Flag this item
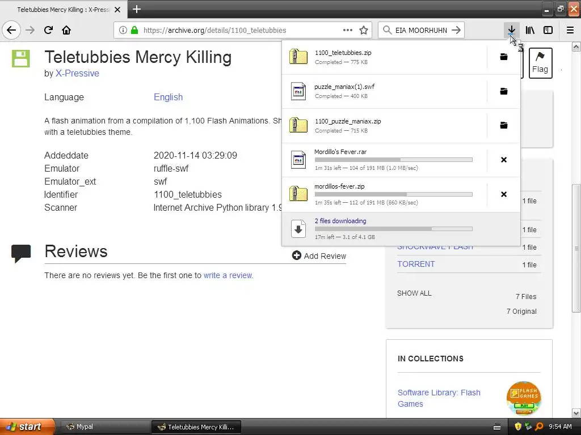The image size is (581, 435). (540, 63)
